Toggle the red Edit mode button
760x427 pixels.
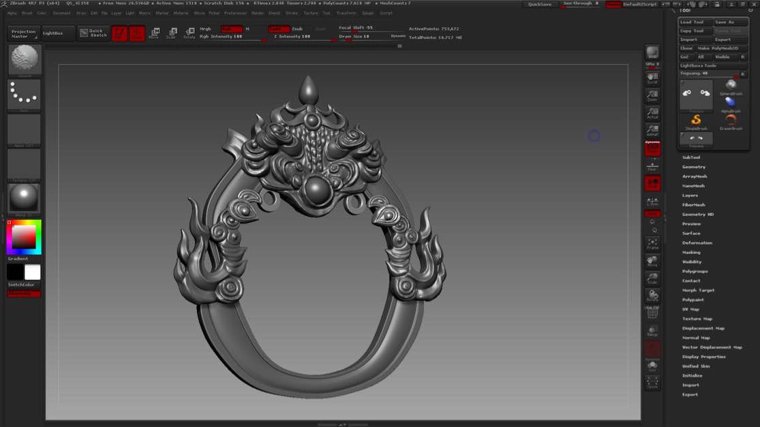pos(119,33)
